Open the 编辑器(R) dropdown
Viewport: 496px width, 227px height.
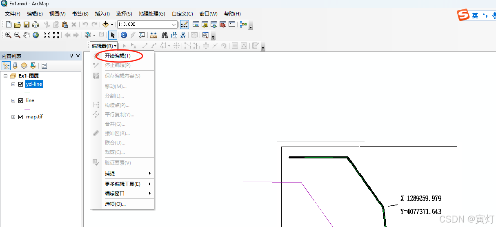pyautogui.click(x=104, y=46)
